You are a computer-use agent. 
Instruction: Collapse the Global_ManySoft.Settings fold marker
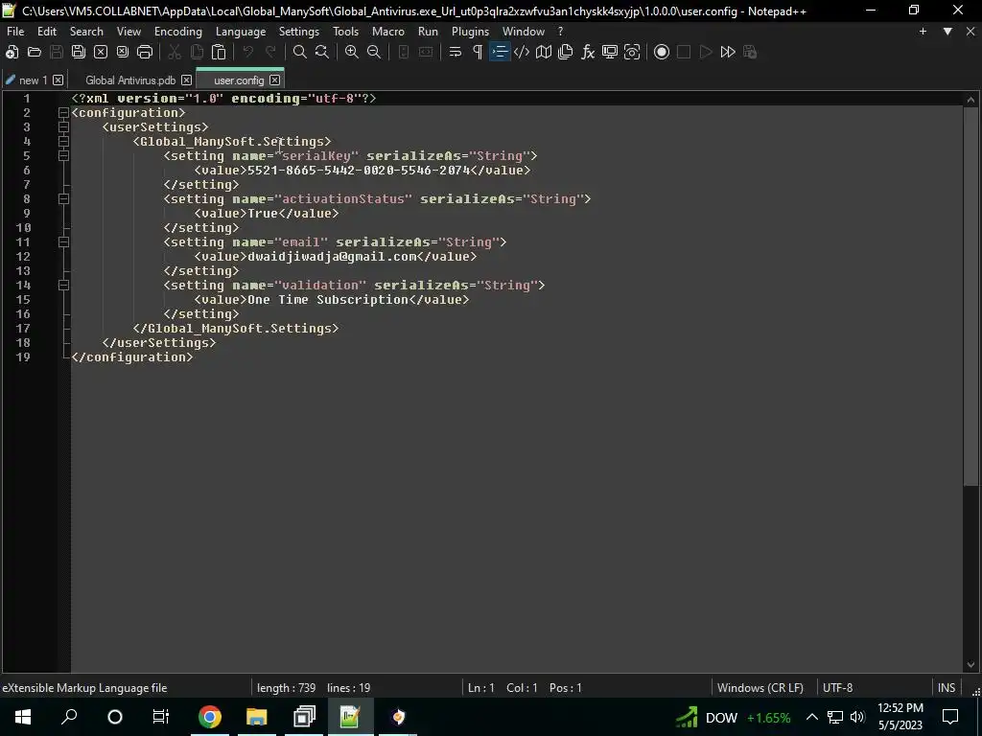63,142
